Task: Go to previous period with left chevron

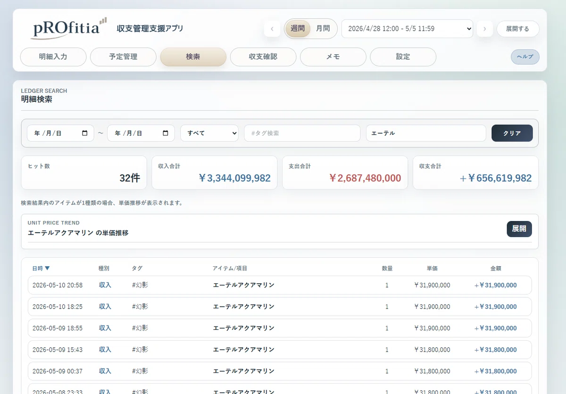Action: [272, 29]
